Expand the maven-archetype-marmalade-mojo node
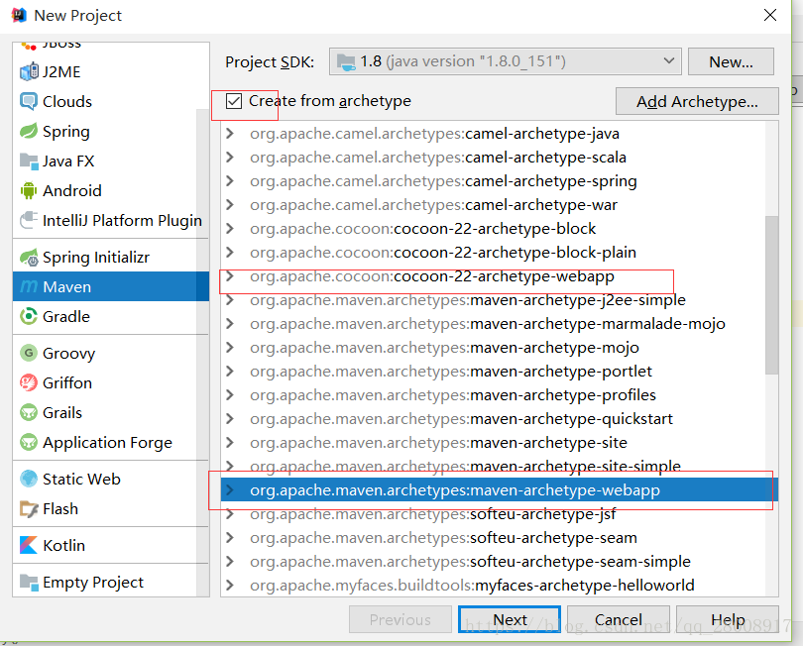 pyautogui.click(x=230, y=324)
